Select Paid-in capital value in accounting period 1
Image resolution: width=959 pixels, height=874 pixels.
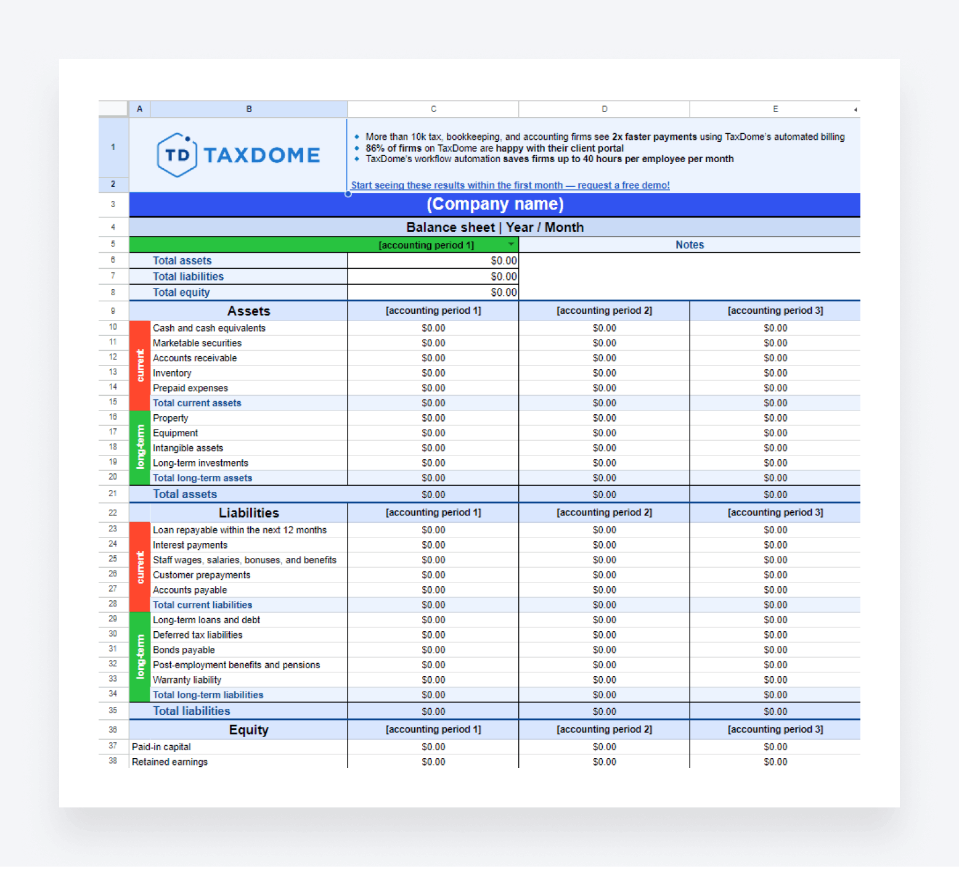pyautogui.click(x=433, y=747)
